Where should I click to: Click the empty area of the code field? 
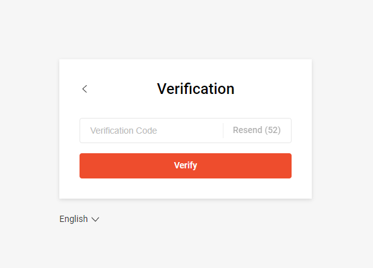[x=191, y=131]
